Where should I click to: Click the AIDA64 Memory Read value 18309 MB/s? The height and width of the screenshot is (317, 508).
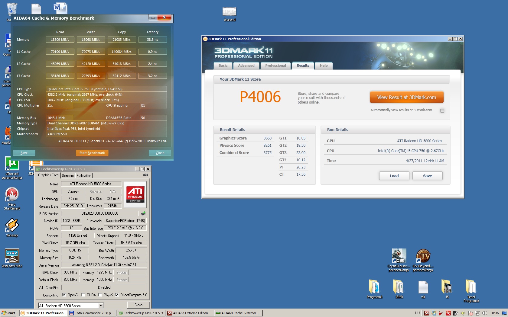click(60, 40)
